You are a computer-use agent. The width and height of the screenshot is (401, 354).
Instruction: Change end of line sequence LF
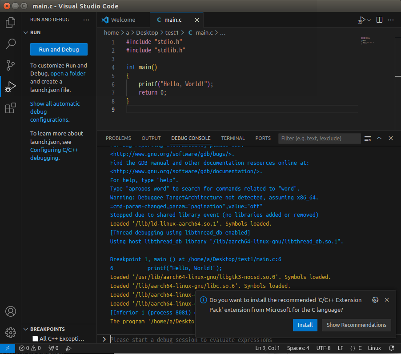(x=341, y=348)
